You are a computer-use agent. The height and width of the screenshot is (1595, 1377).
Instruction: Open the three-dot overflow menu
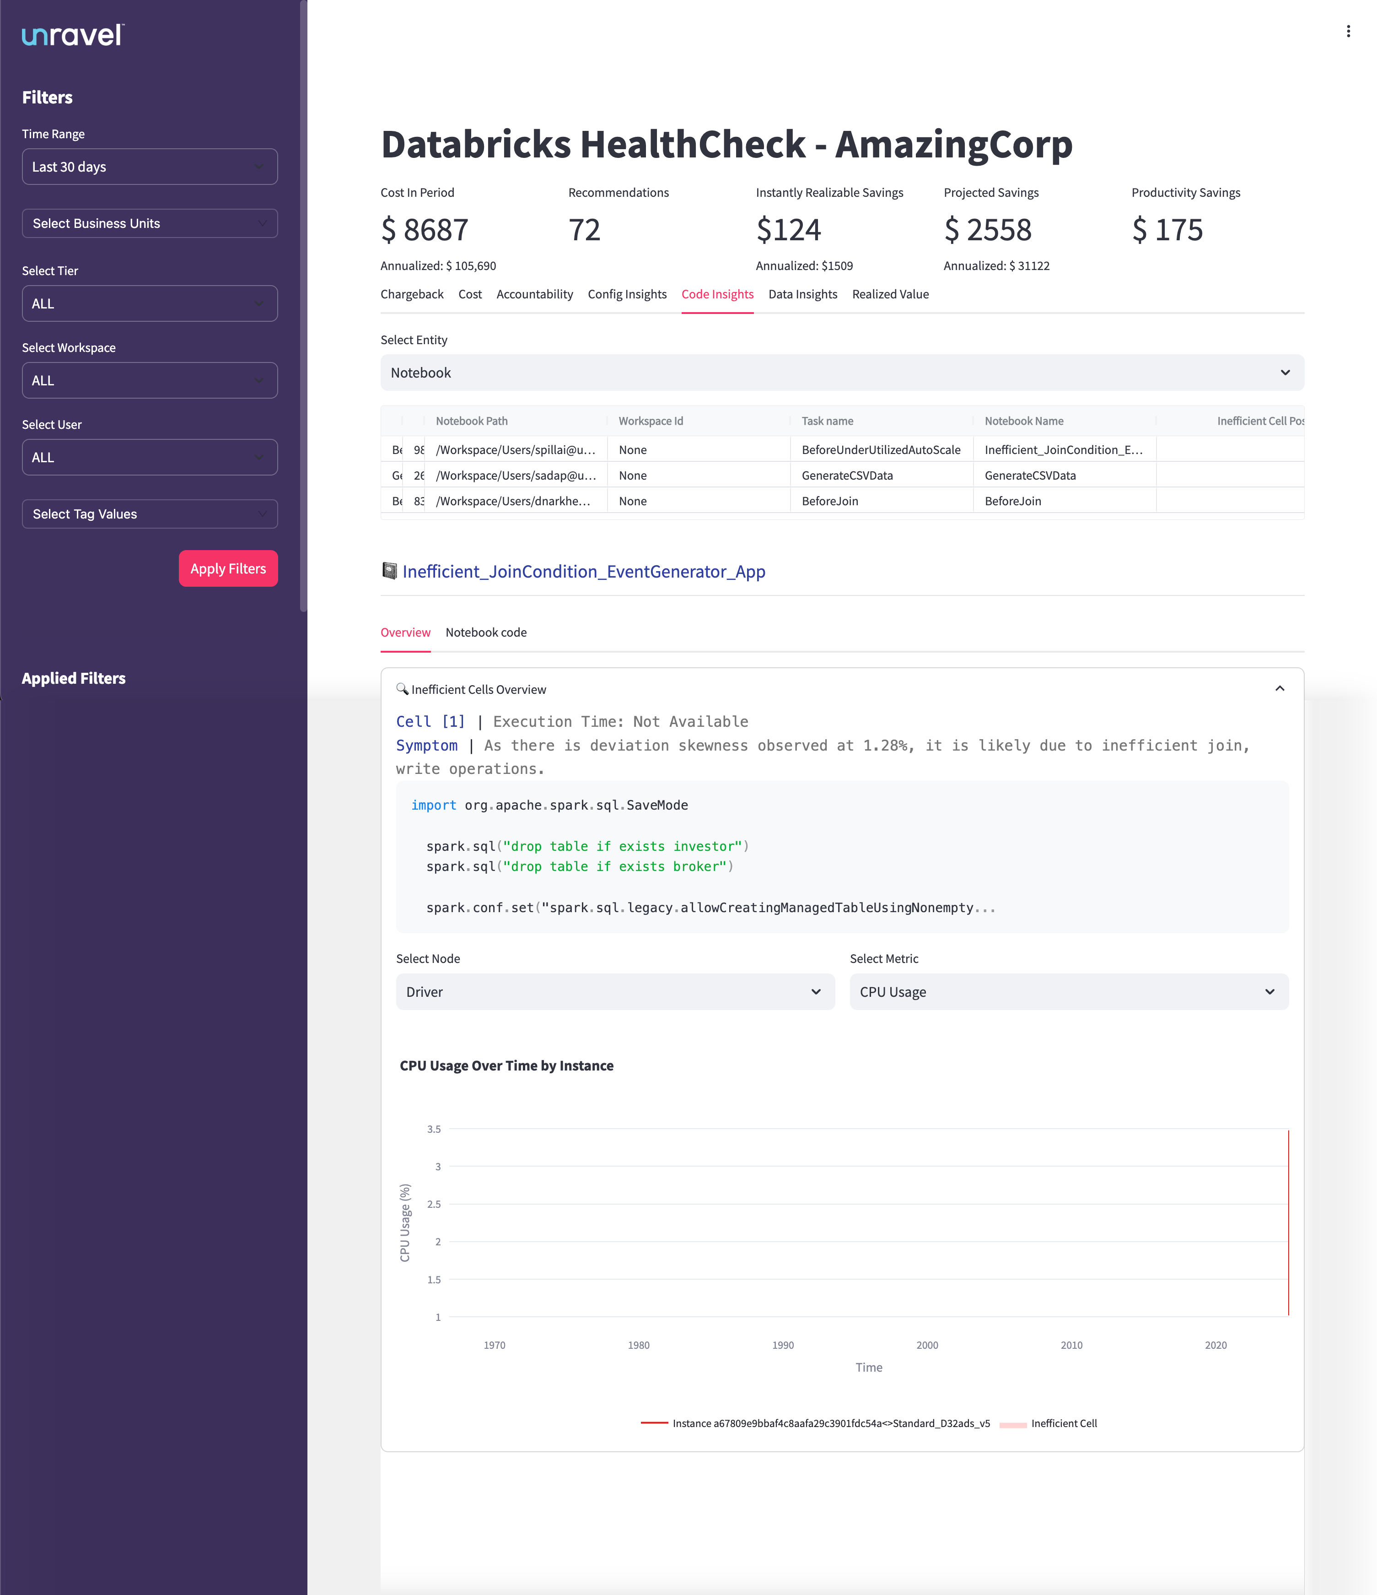[x=1348, y=31]
